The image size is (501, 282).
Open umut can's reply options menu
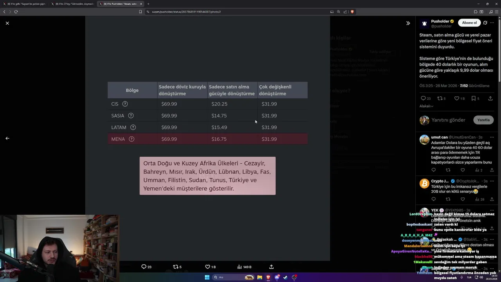point(492,137)
